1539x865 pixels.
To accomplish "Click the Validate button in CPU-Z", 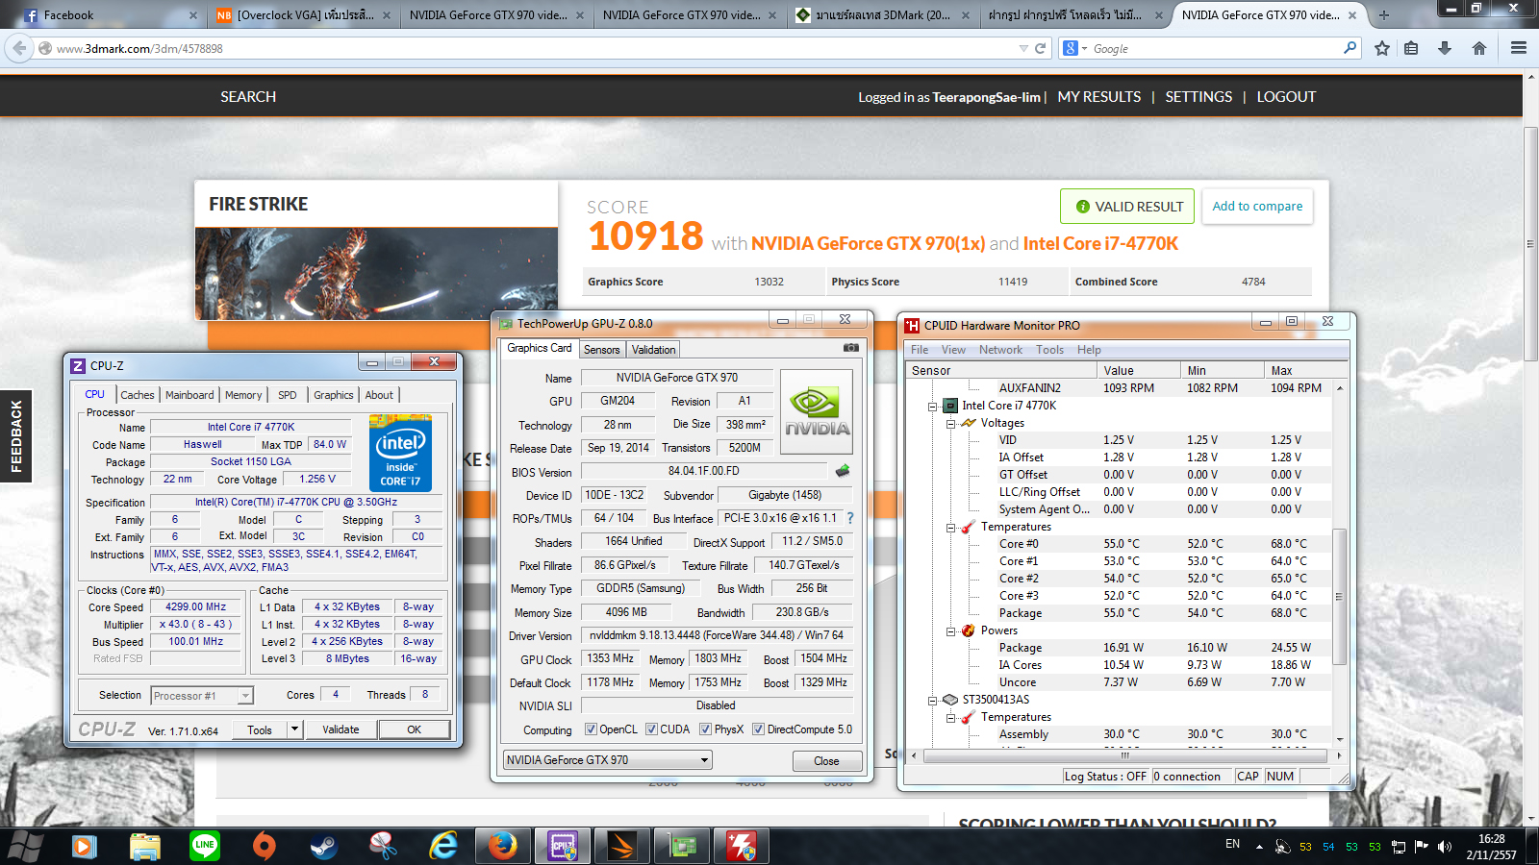I will point(341,729).
